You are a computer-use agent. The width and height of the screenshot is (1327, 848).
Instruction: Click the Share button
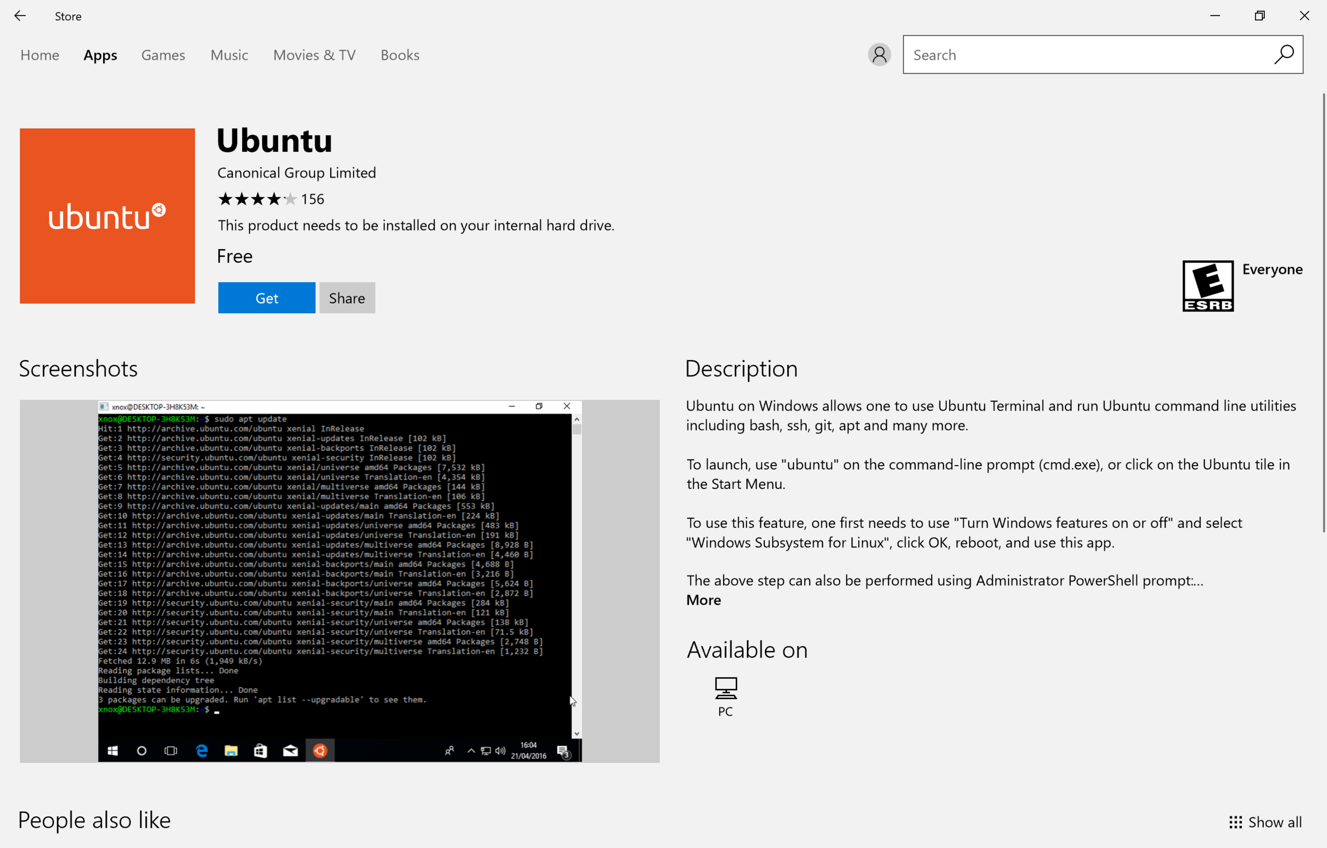point(347,298)
